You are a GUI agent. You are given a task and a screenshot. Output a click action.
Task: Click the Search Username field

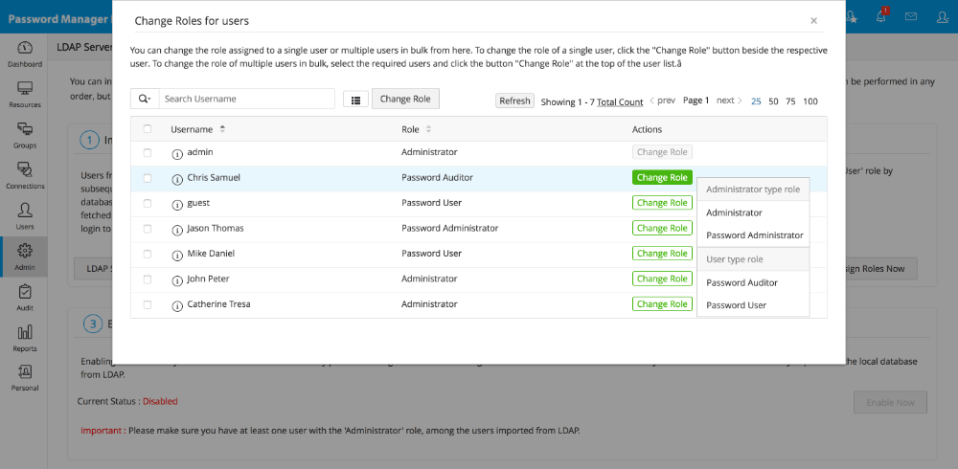246,100
